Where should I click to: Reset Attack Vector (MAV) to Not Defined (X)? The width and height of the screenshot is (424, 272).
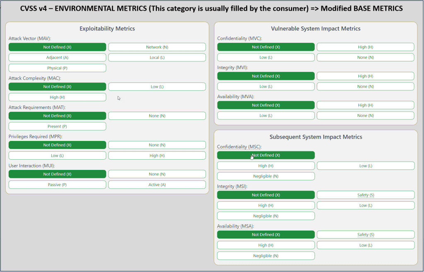pyautogui.click(x=57, y=47)
